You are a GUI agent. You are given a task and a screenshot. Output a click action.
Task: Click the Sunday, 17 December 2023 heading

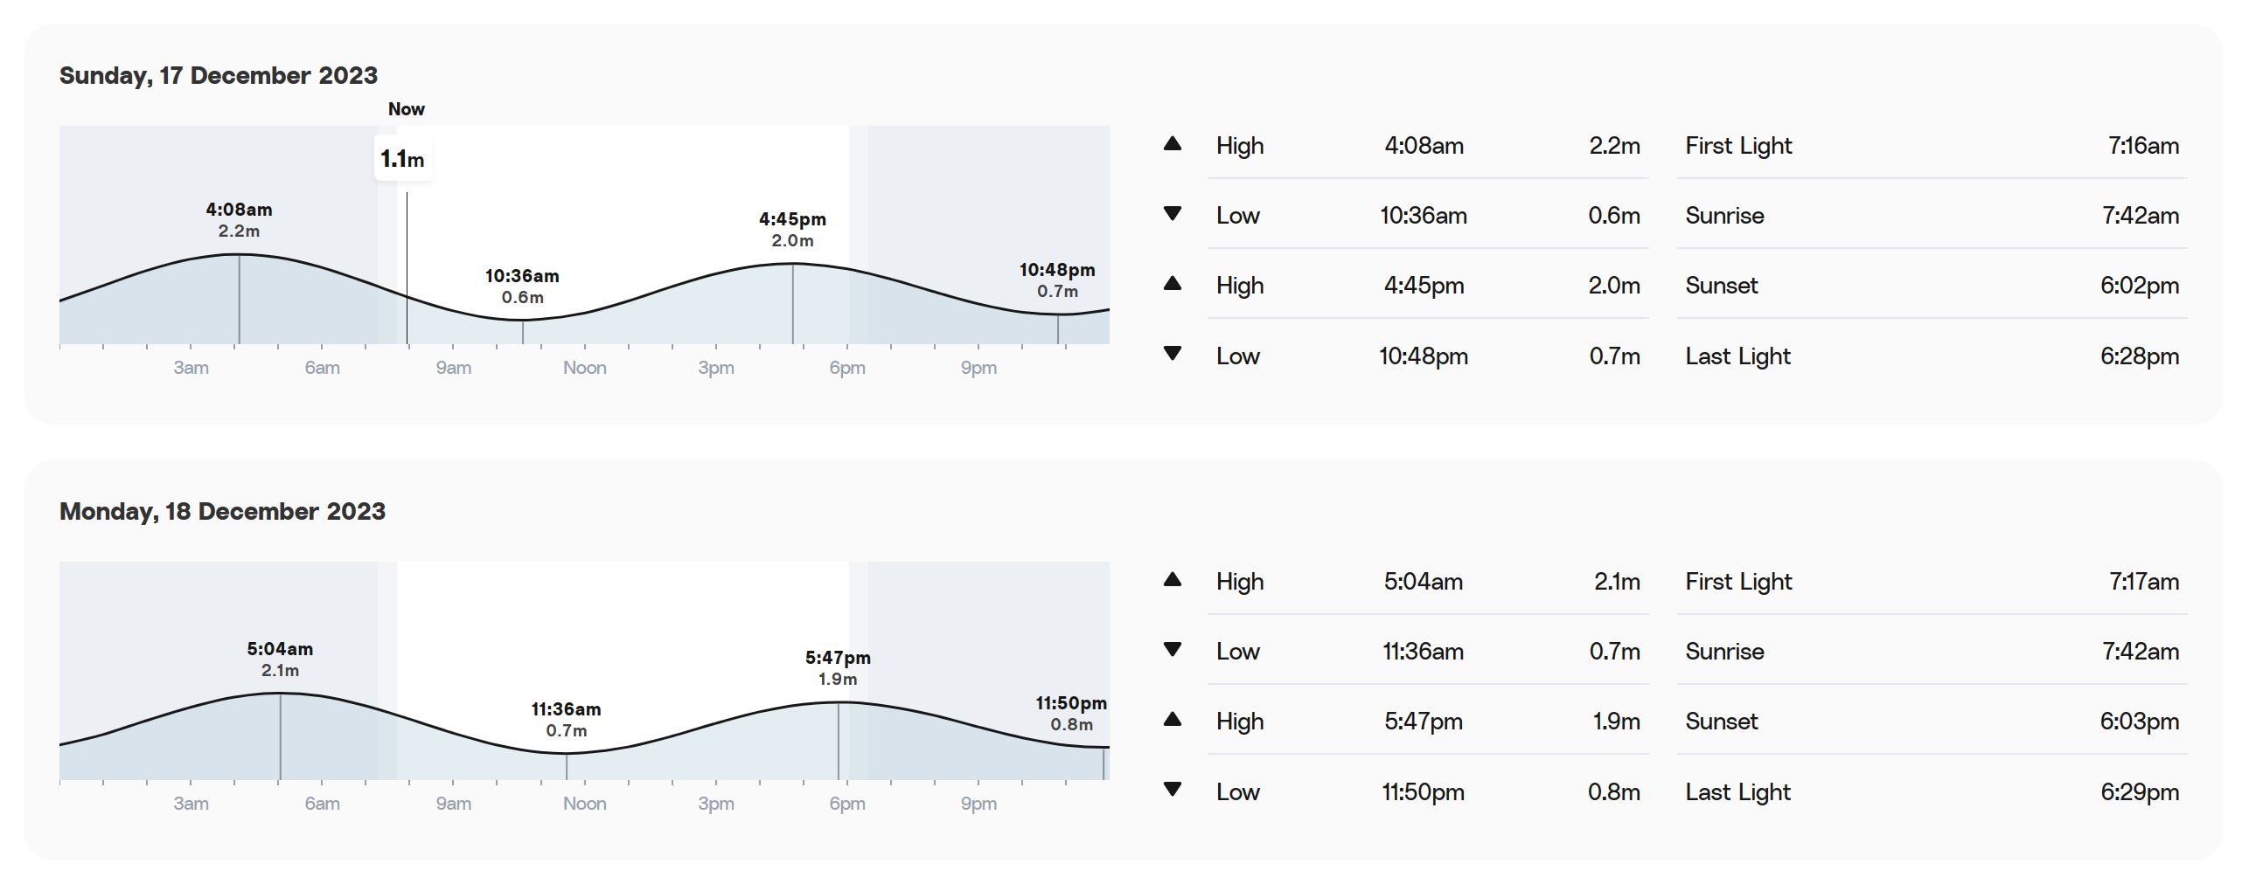tap(219, 75)
